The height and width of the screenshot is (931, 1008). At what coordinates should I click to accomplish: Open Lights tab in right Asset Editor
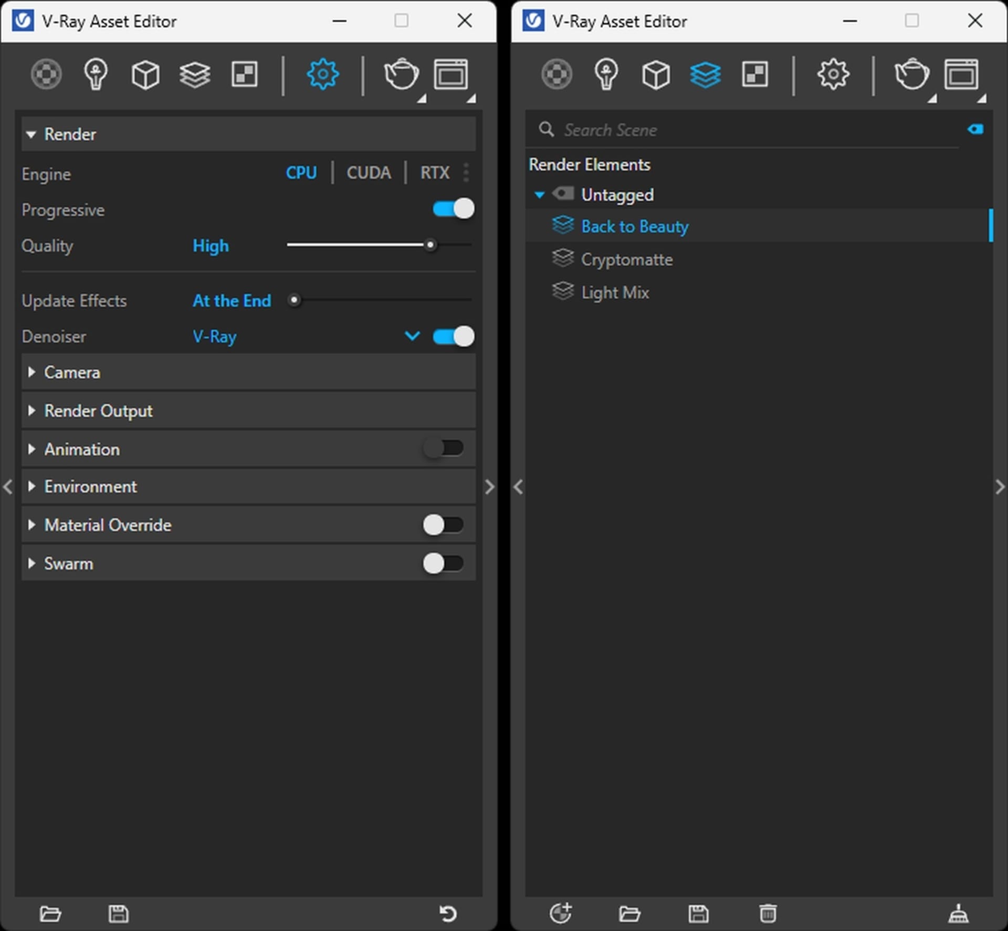(x=606, y=74)
